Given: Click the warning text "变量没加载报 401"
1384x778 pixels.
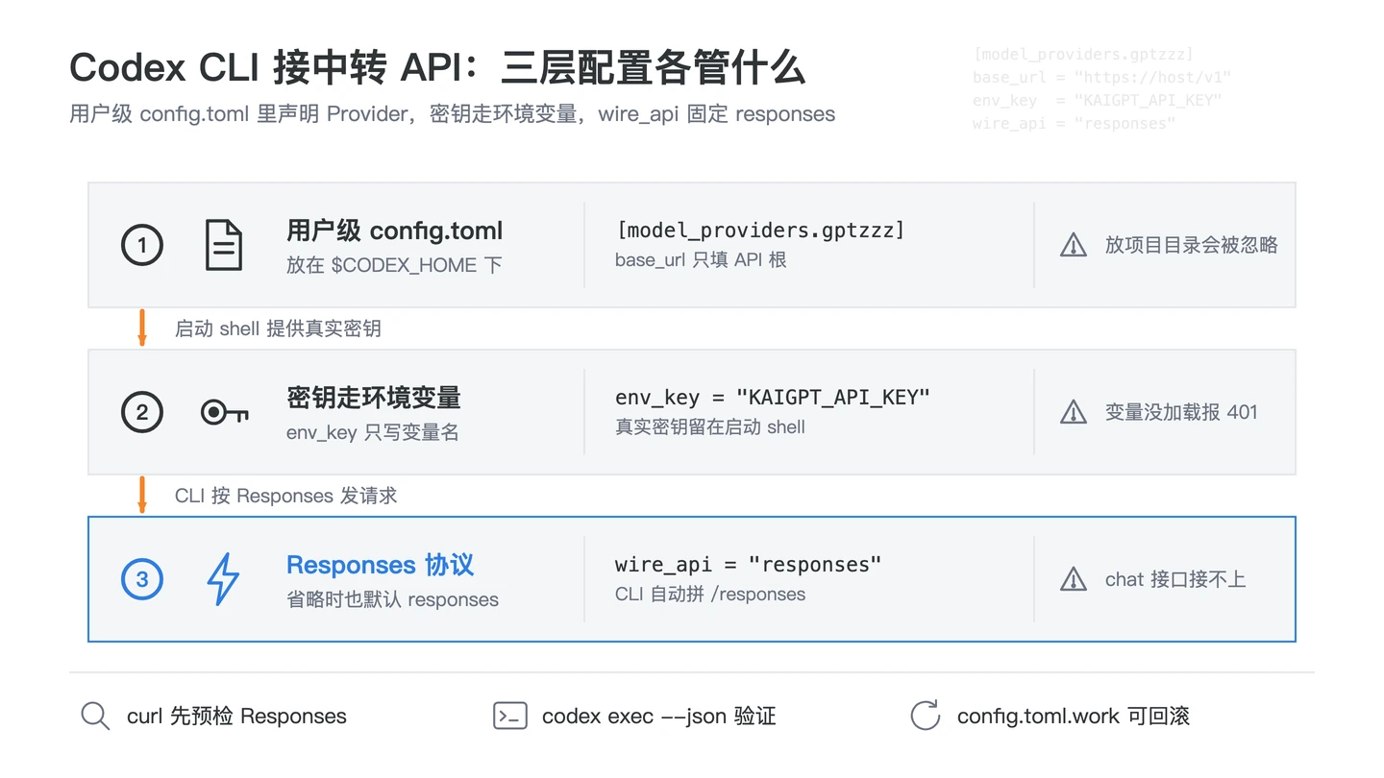Looking at the screenshot, I should coord(1181,412).
